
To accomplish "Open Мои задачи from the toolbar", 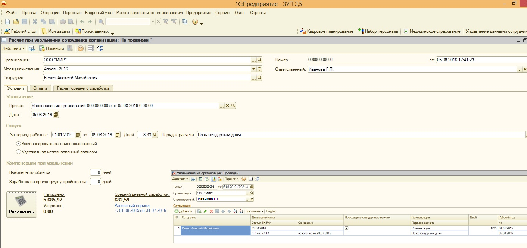I will [x=56, y=31].
